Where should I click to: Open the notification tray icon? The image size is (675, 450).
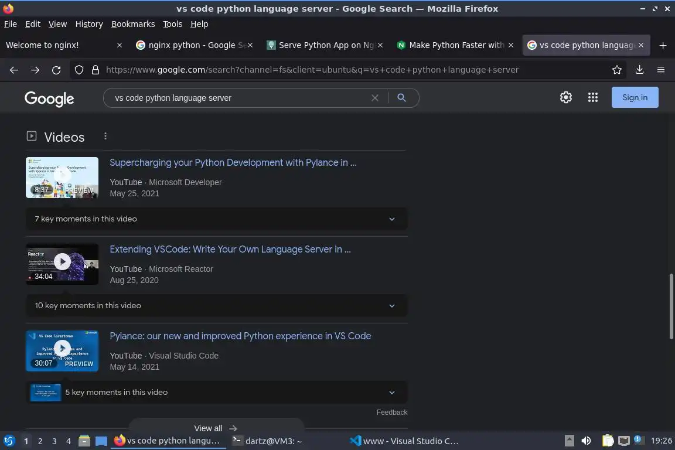(639, 439)
